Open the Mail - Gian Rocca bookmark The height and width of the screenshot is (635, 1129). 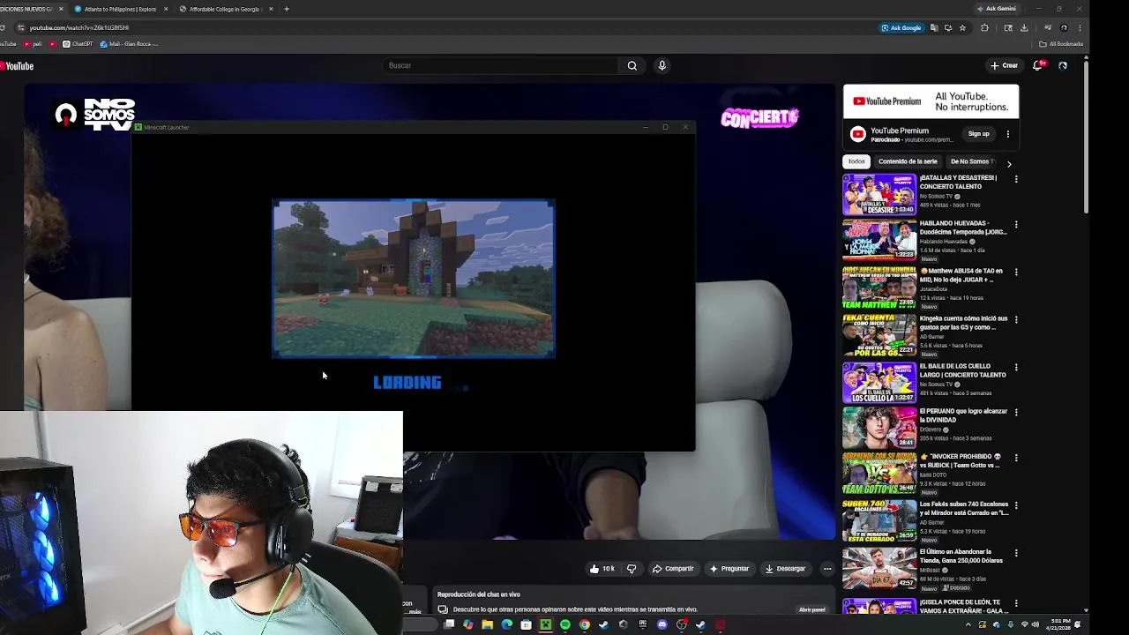pos(129,44)
